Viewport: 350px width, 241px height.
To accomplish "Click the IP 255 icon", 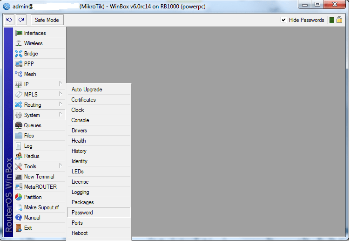I will click(18, 84).
